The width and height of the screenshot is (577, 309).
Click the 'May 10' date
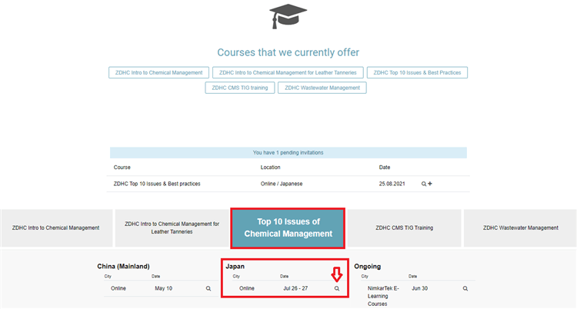(x=163, y=288)
